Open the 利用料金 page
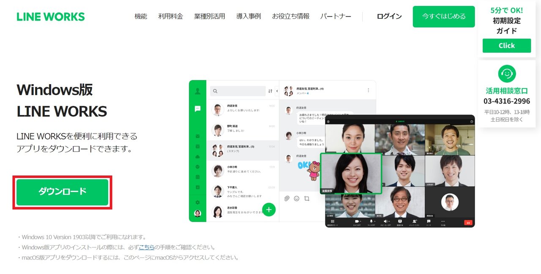This screenshot has width=541, height=274. pos(171,16)
